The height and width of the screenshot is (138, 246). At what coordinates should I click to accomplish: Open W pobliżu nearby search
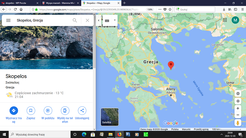pos(48,110)
